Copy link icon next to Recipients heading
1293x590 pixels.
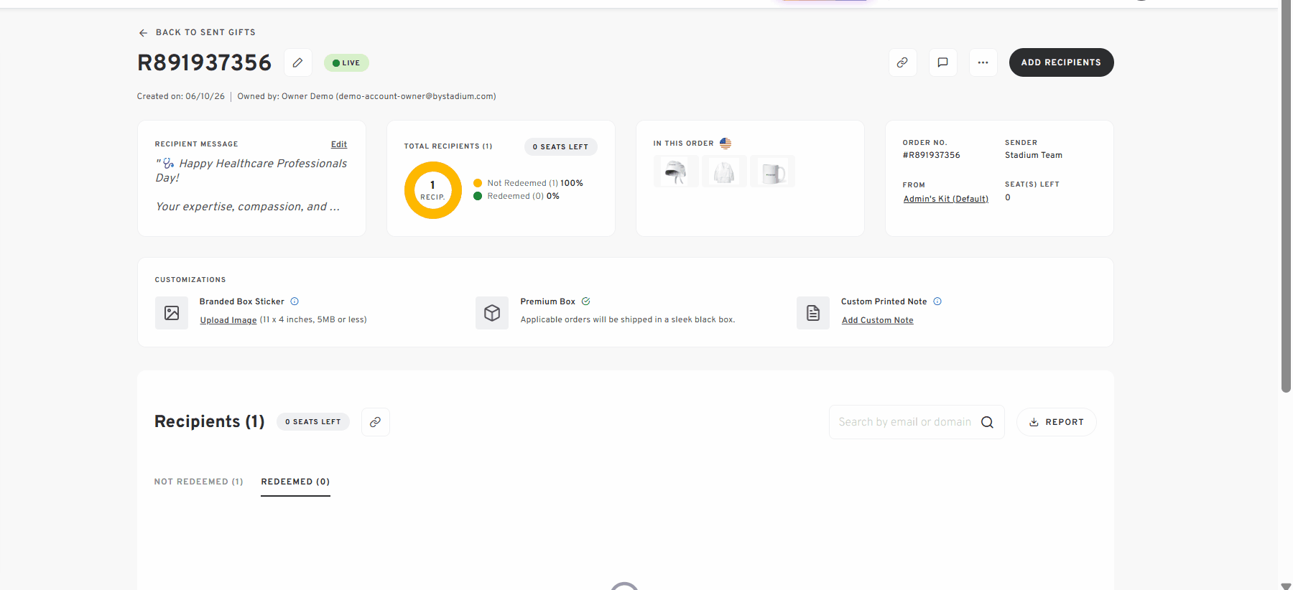pos(375,422)
